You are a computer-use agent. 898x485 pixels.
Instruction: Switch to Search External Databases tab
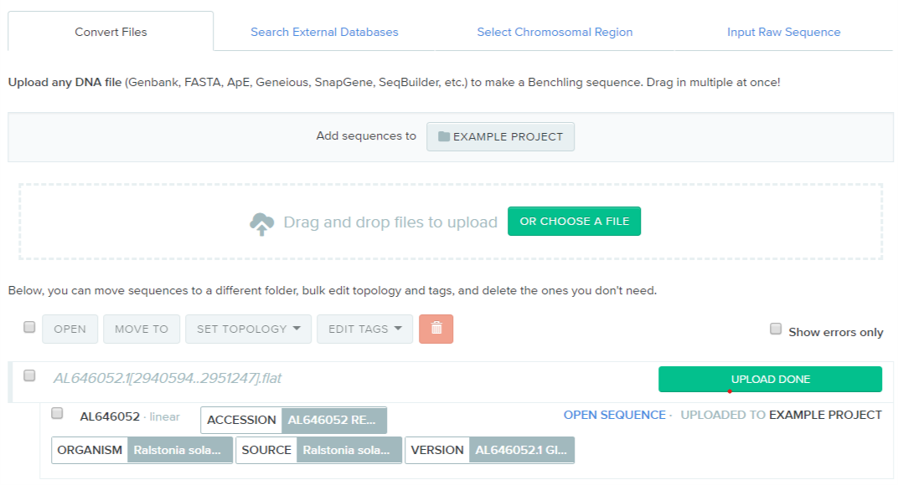(324, 32)
